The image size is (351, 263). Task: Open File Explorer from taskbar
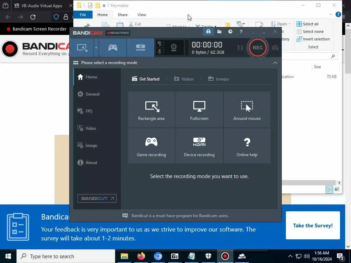click(124, 256)
